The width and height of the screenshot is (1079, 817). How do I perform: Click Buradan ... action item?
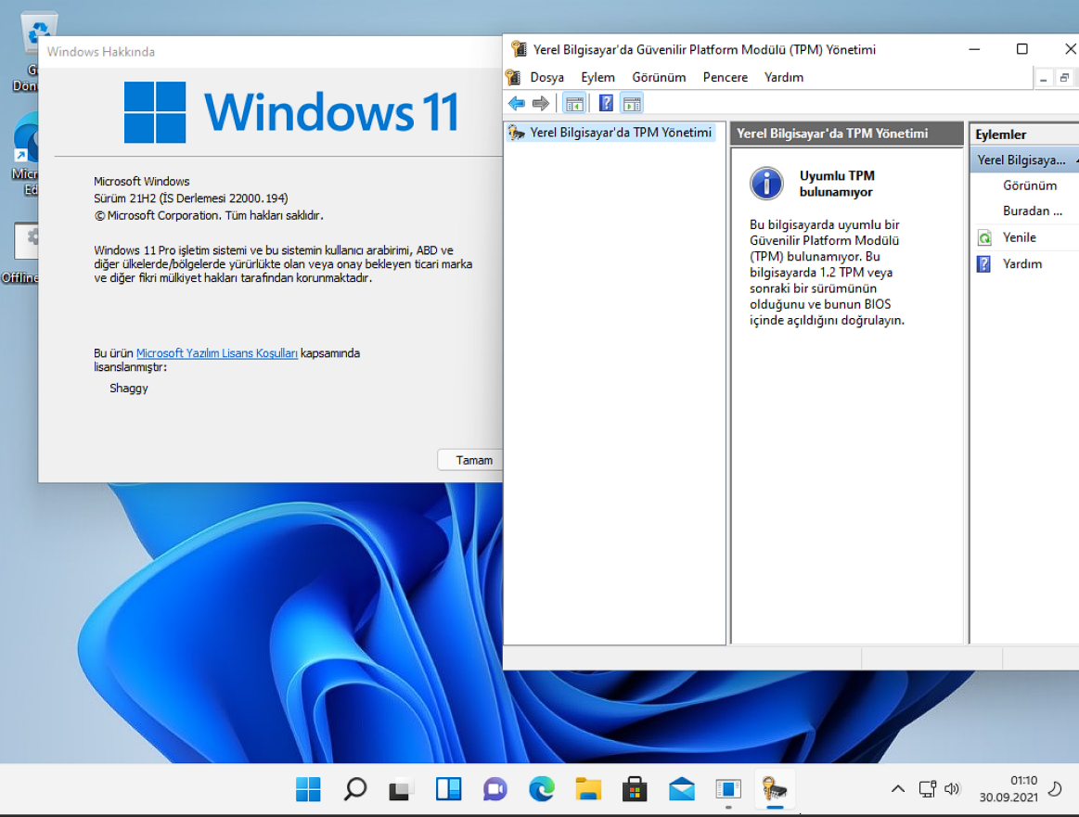click(1033, 211)
